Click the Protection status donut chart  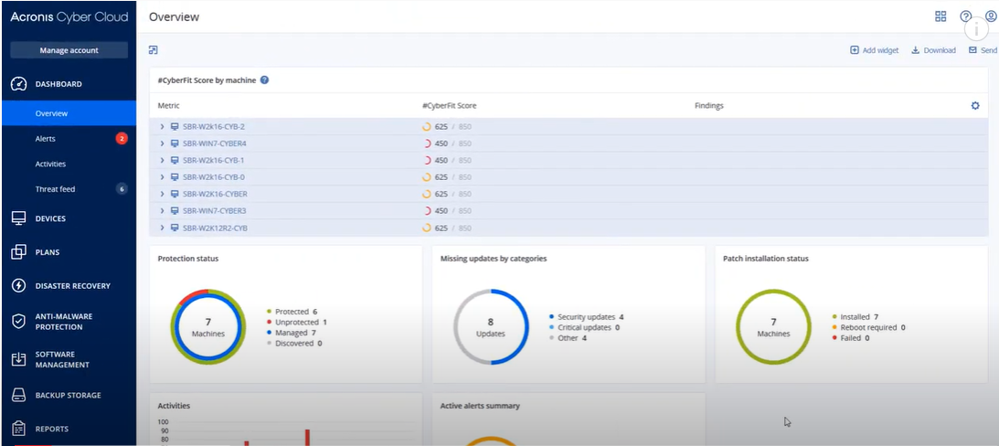[207, 327]
